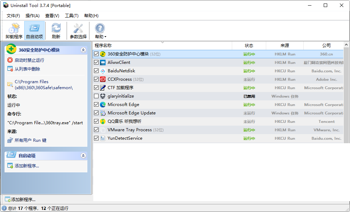Click the 启动时禁止运行 link

pyautogui.click(x=29, y=60)
